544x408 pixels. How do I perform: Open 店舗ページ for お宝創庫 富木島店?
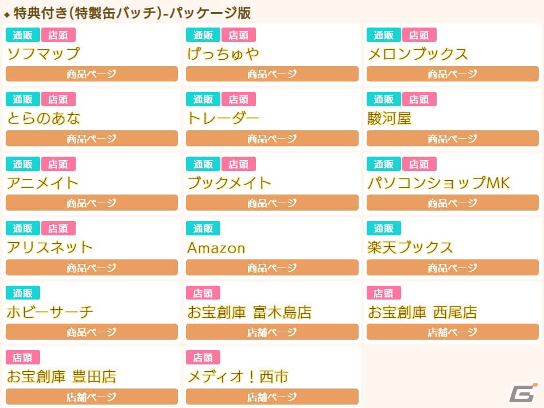tap(272, 332)
